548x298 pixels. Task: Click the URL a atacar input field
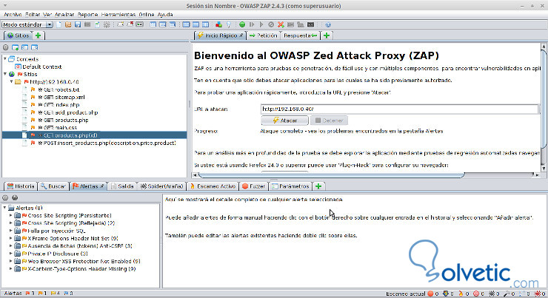click(399, 109)
